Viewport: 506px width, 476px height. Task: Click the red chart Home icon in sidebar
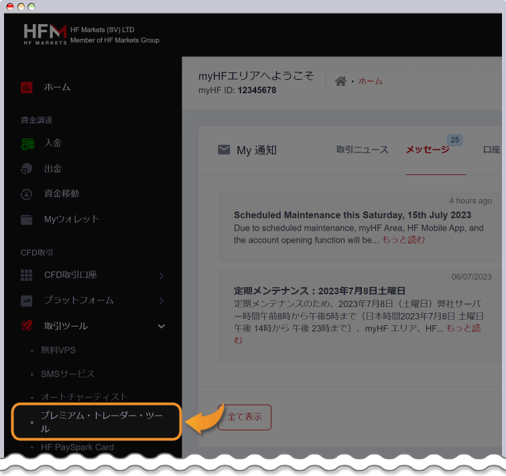tap(26, 87)
